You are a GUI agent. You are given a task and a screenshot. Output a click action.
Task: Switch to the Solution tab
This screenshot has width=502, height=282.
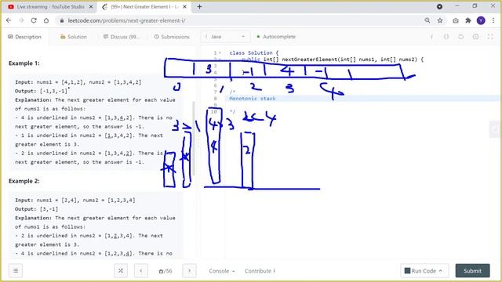pos(74,37)
